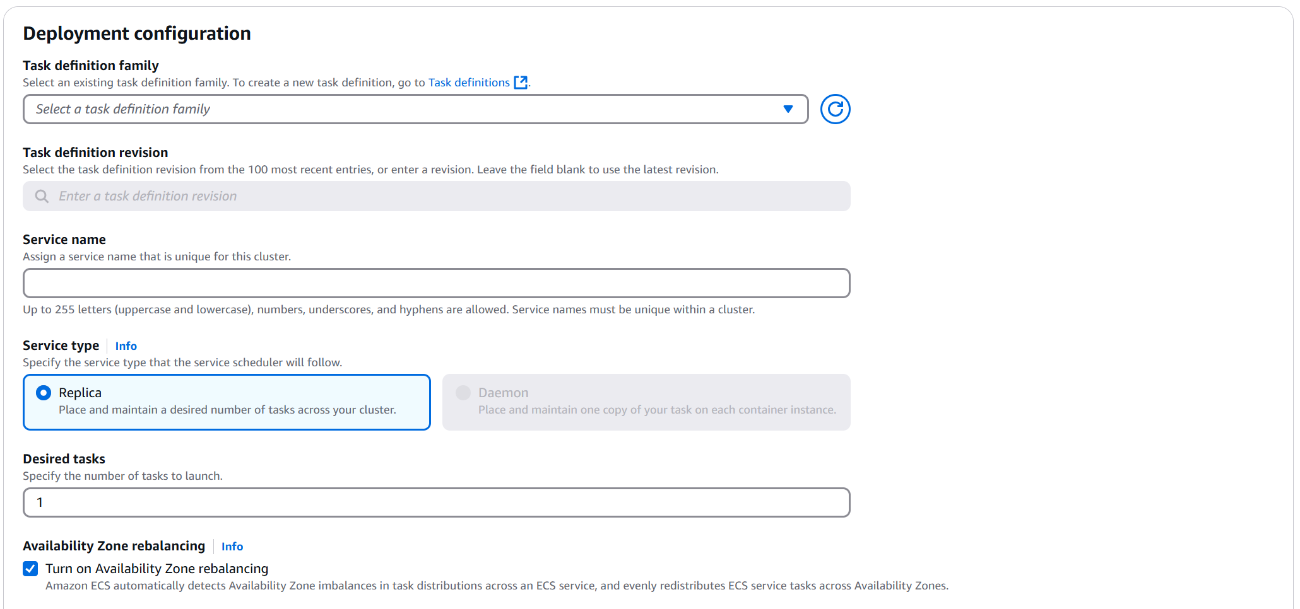Click 'Select the task definition revision' help text
Image resolution: width=1300 pixels, height=609 pixels.
tap(370, 170)
